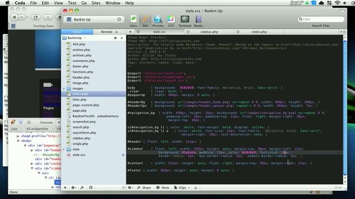Click browser window stop button
355x199 pixels.
(x=48, y=17)
